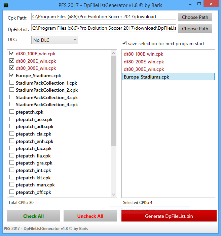Check the ptepatch_off.cpk box
The width and height of the screenshot is (221, 236).
pos(12,192)
